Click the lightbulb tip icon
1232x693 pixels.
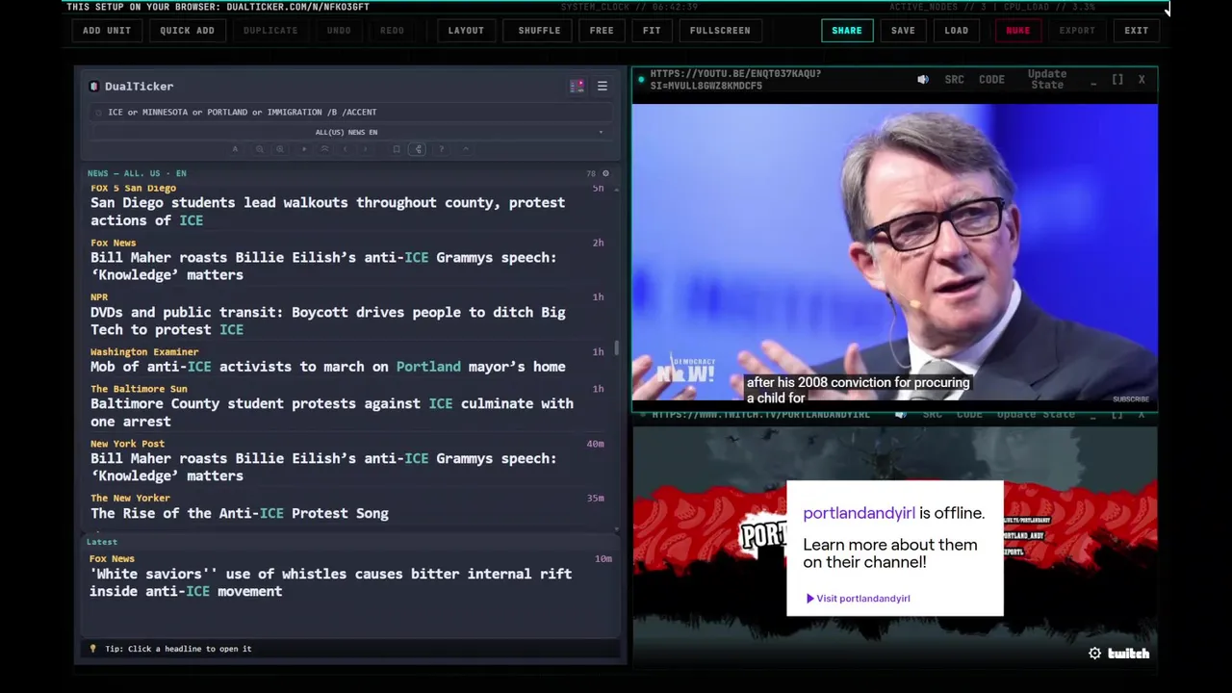[x=92, y=649]
